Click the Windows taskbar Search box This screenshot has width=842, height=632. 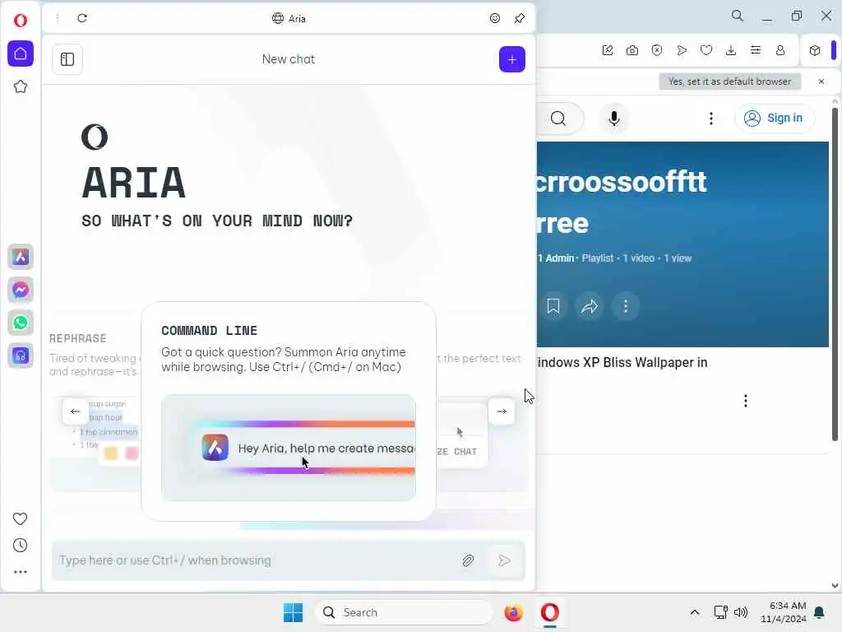tap(403, 612)
